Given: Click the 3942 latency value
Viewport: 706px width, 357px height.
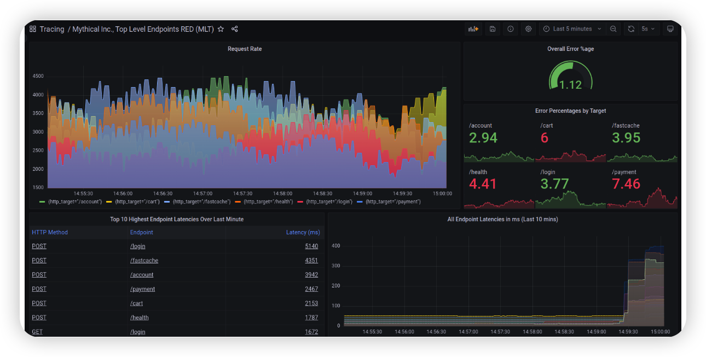Looking at the screenshot, I should [x=311, y=275].
